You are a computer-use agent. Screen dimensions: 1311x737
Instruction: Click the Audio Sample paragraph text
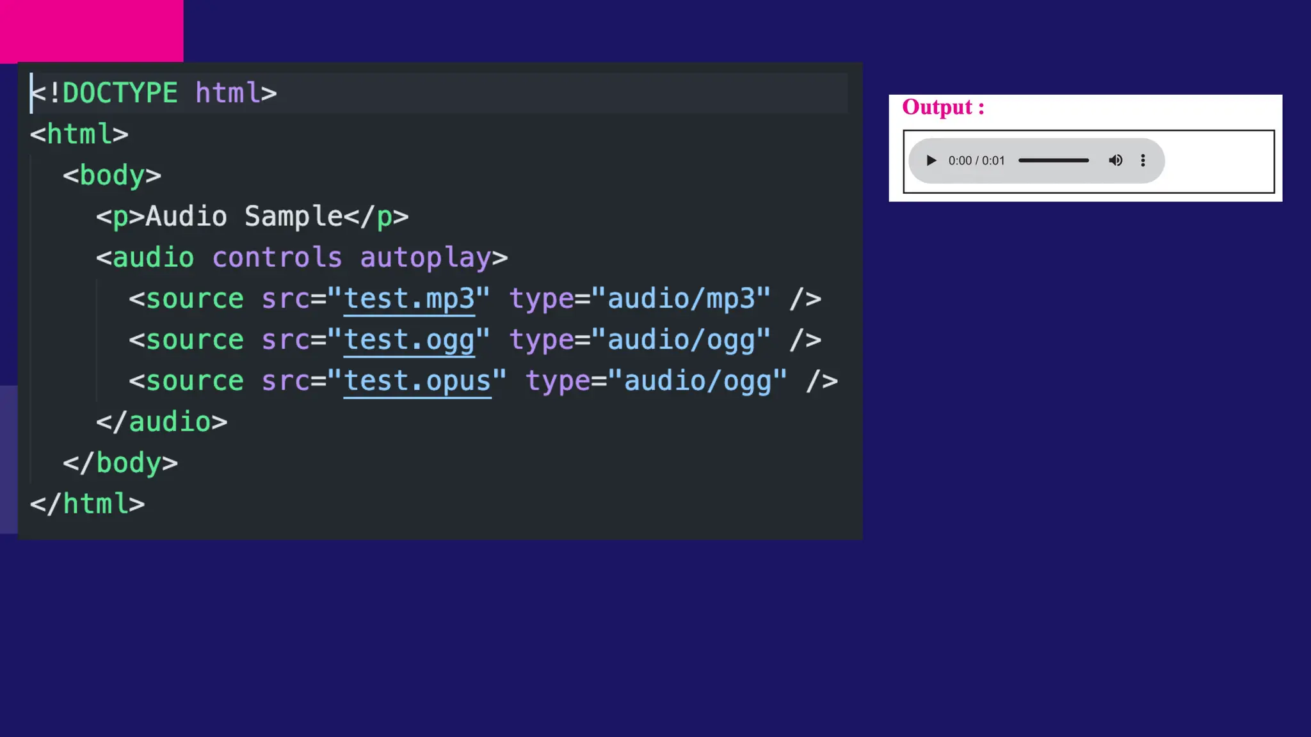click(243, 217)
